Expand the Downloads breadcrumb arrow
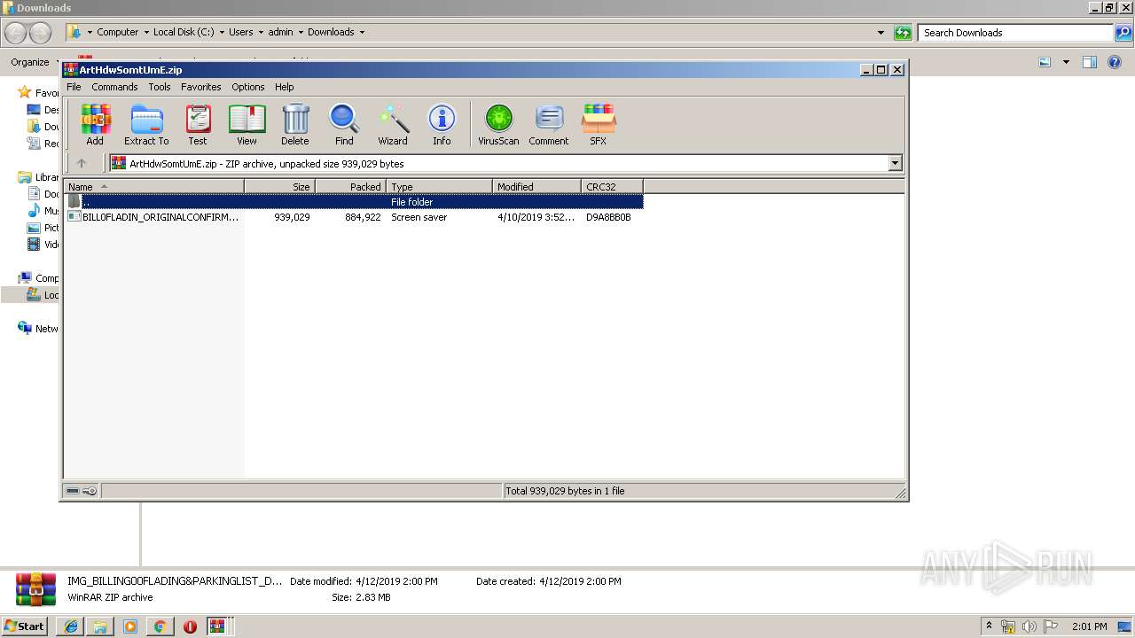Viewport: 1135px width, 638px height. (362, 33)
